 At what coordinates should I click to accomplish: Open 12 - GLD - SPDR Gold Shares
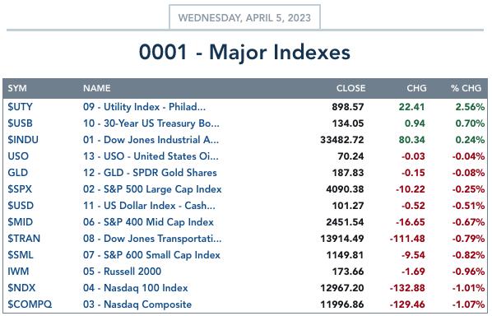(x=150, y=173)
